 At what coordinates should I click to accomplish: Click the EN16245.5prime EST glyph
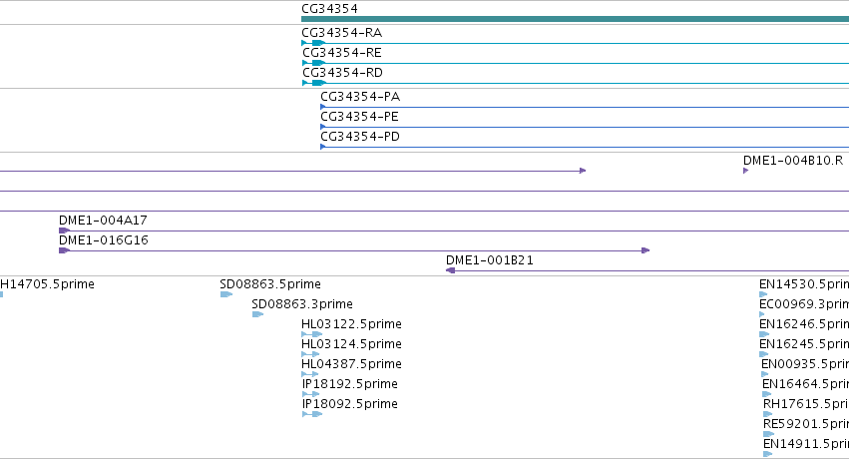[x=764, y=355]
